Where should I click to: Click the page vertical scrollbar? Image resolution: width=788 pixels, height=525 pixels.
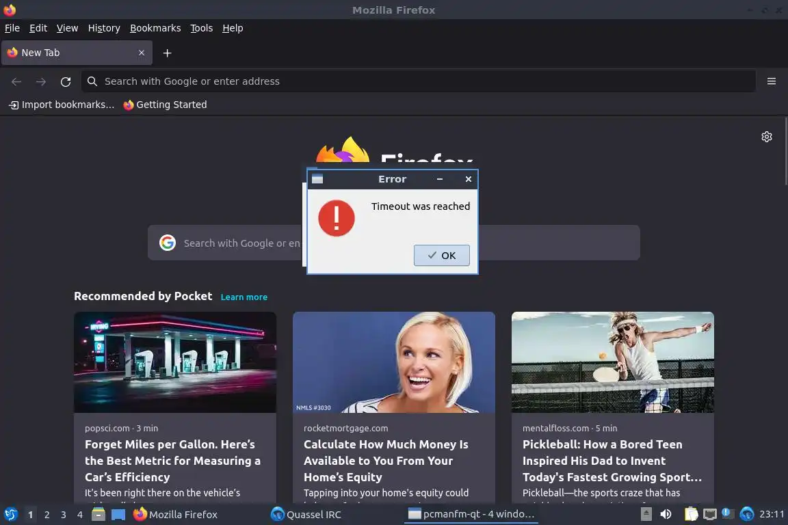click(x=785, y=151)
